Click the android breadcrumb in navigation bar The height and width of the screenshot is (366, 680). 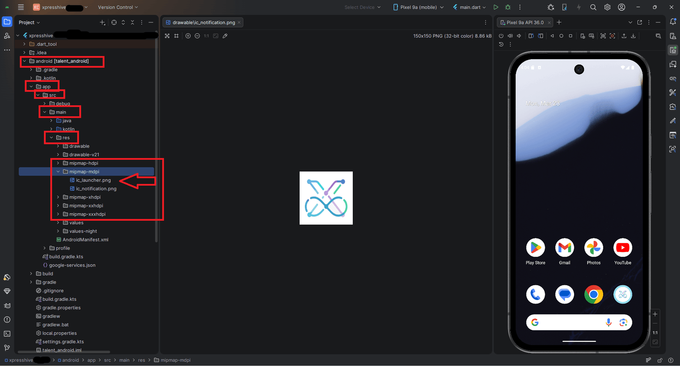click(x=68, y=360)
